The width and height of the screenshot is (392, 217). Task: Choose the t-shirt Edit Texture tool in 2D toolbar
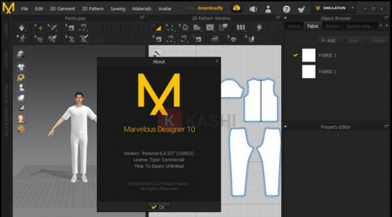[233, 39]
